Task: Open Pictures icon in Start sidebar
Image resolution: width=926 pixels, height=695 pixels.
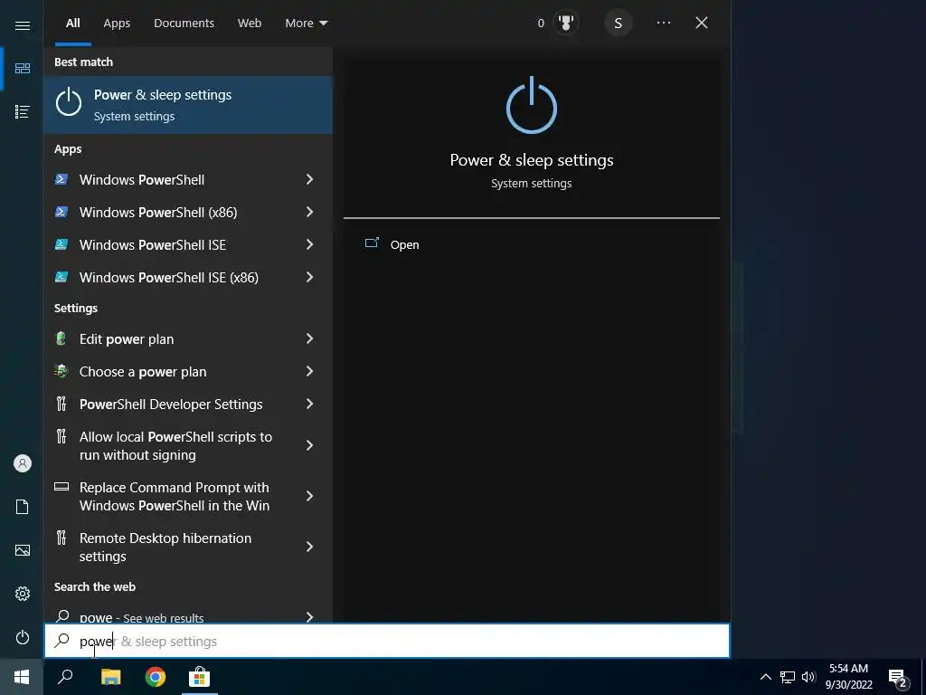Action: click(23, 550)
